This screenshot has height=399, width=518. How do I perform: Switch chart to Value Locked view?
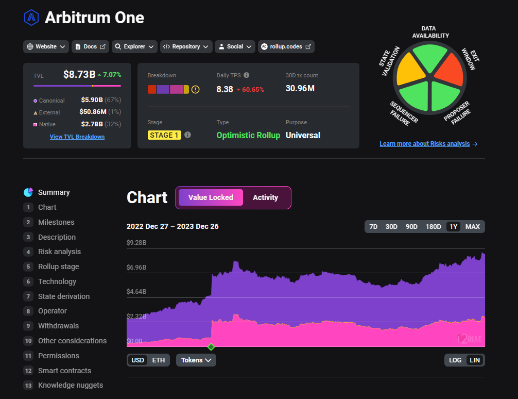click(x=211, y=197)
